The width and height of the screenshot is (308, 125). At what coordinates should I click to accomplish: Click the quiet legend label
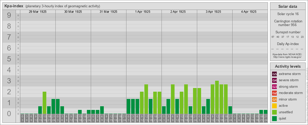pyautogui.click(x=283, y=118)
